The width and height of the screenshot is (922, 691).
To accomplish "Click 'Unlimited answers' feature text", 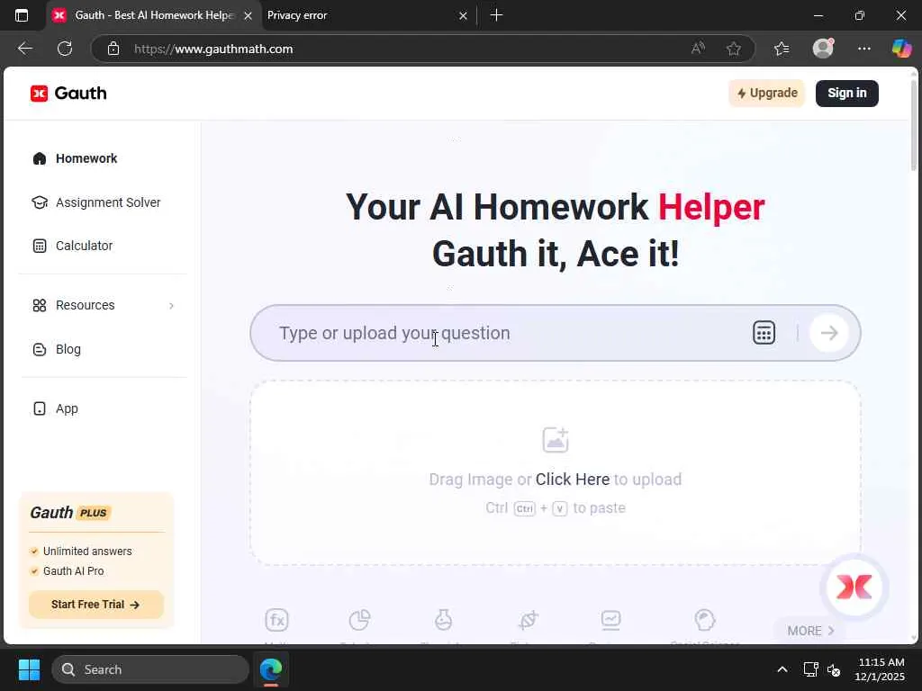I will coord(87,552).
